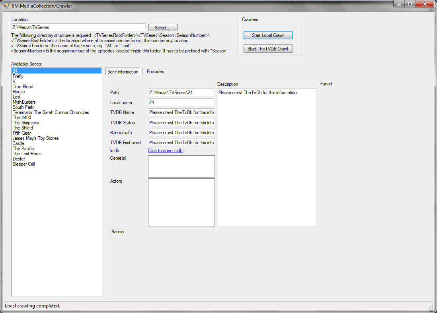Click the TVDB Name field

(181, 112)
